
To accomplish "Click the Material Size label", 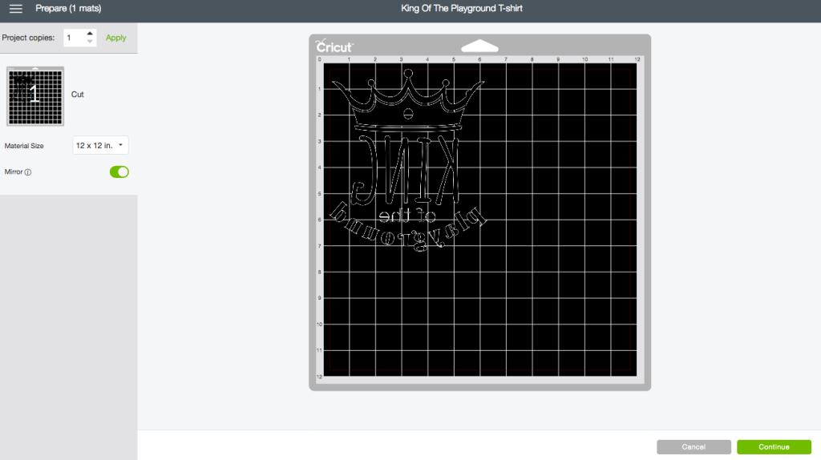I will click(24, 146).
